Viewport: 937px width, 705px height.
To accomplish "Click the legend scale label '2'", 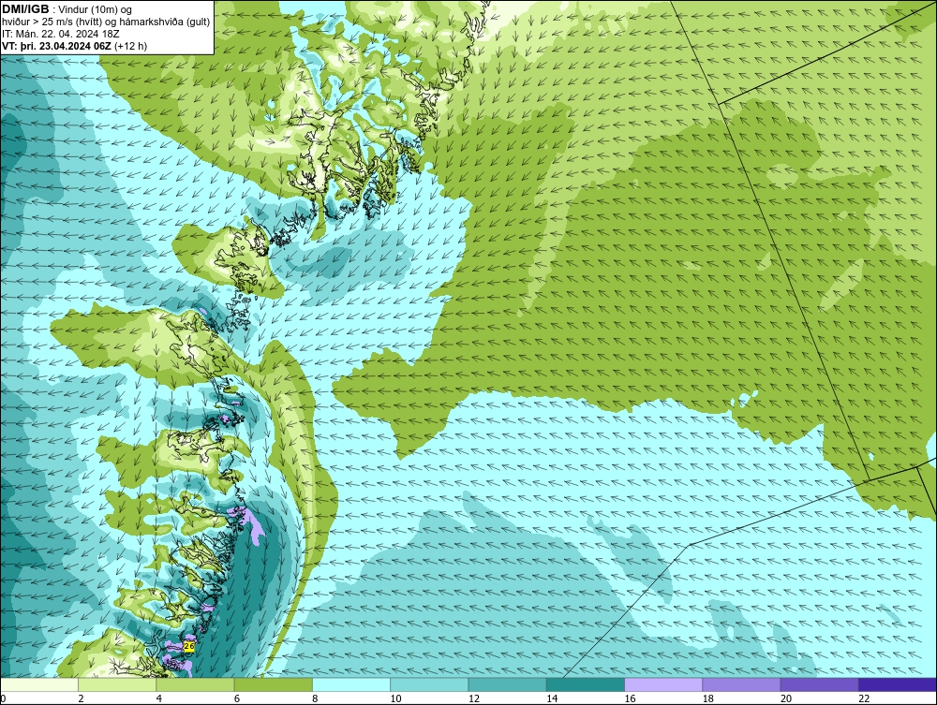I will (x=81, y=698).
